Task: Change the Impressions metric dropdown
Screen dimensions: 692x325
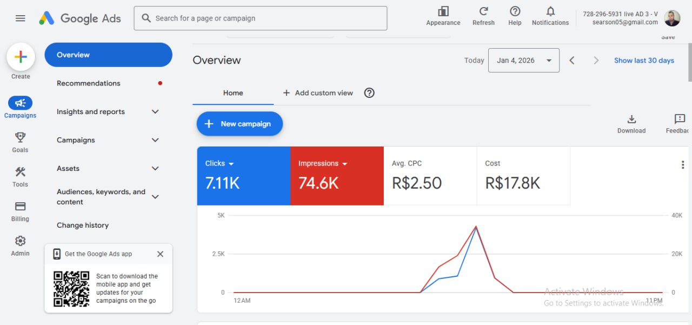Action: click(323, 163)
